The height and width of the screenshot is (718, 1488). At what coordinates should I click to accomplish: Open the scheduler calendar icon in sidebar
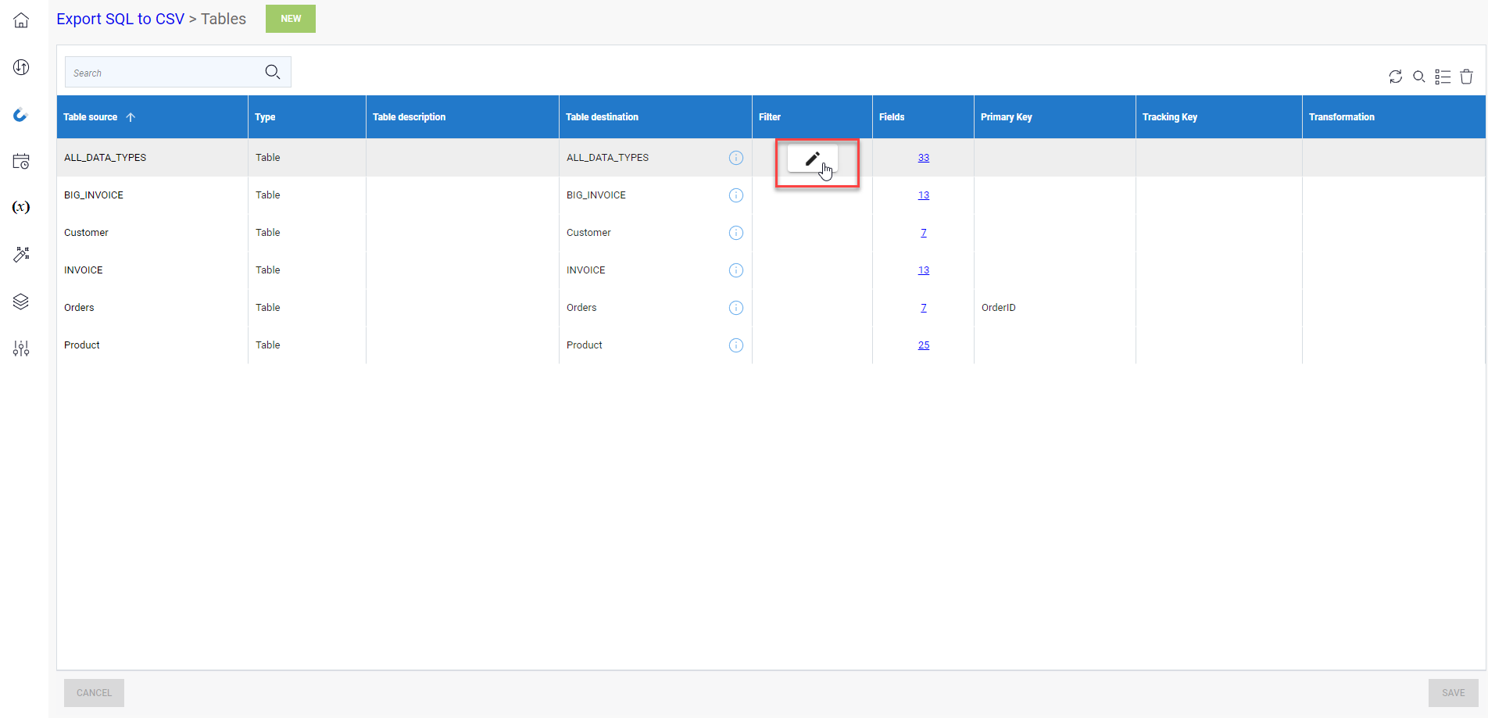[21, 161]
